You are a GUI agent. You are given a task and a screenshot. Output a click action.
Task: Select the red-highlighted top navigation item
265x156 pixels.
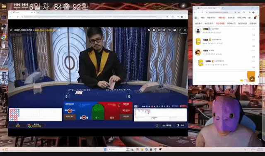pyautogui.click(x=222, y=17)
